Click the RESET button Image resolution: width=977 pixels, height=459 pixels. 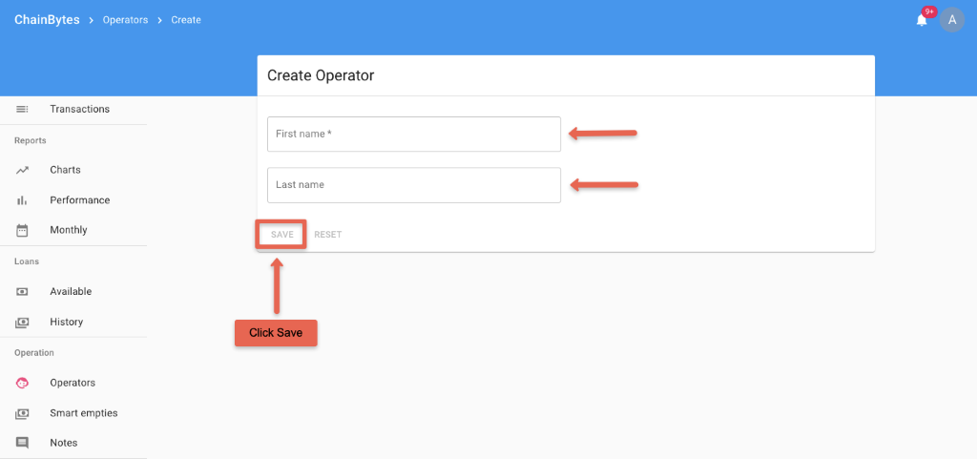(328, 235)
